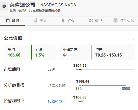
Task: Click the $104.25 market price value
Action: pyautogui.click(x=80, y=65)
